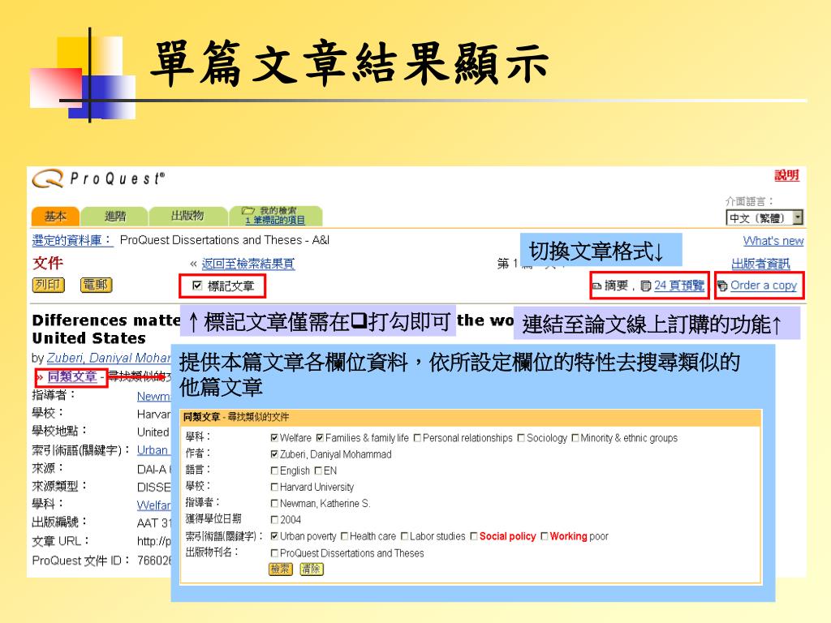Check the 2004 degree date checkbox
This screenshot has height=623, width=831.
(274, 520)
